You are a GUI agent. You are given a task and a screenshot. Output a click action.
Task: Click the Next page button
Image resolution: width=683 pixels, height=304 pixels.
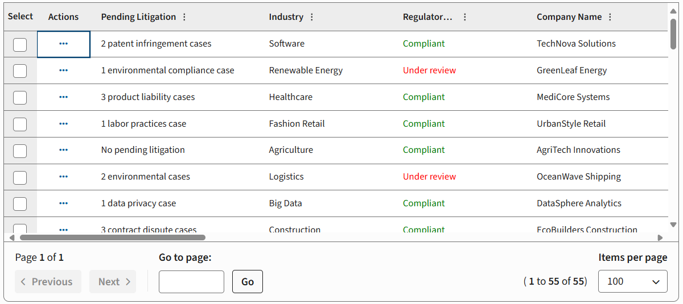(113, 282)
